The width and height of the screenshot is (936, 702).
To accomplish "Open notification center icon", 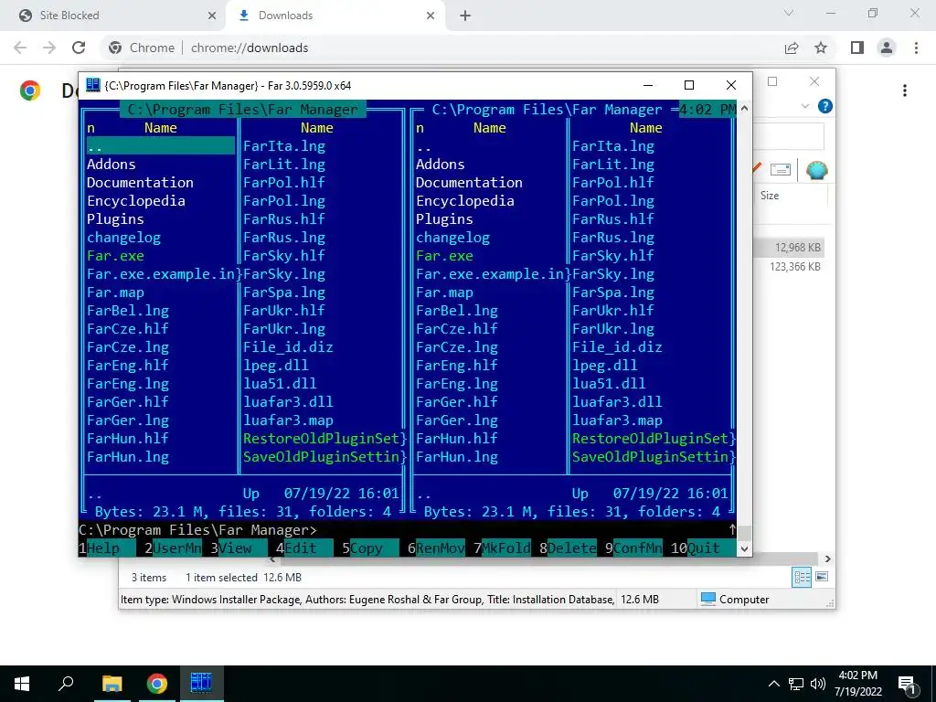I will (x=907, y=684).
